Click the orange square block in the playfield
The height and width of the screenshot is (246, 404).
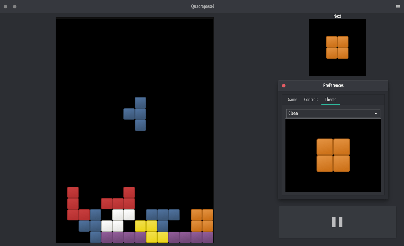coord(202,220)
